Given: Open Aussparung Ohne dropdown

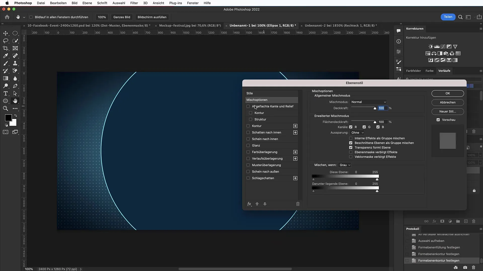Looking at the screenshot, I should 357,132.
